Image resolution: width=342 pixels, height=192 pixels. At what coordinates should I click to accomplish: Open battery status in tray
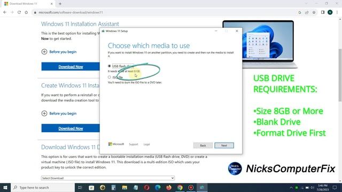point(307,187)
